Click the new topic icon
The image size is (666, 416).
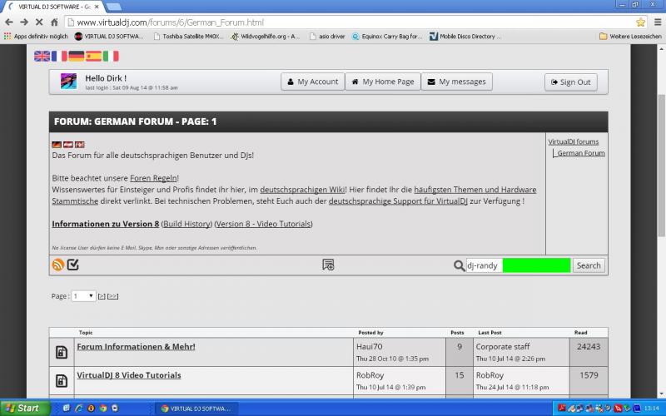point(328,265)
